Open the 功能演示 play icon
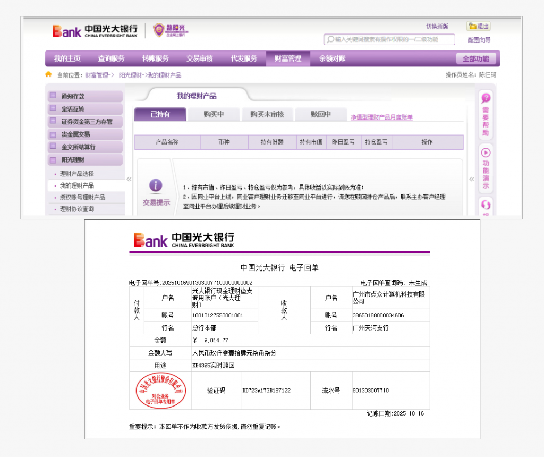Viewport: 544px width, 457px height. pyautogui.click(x=486, y=153)
